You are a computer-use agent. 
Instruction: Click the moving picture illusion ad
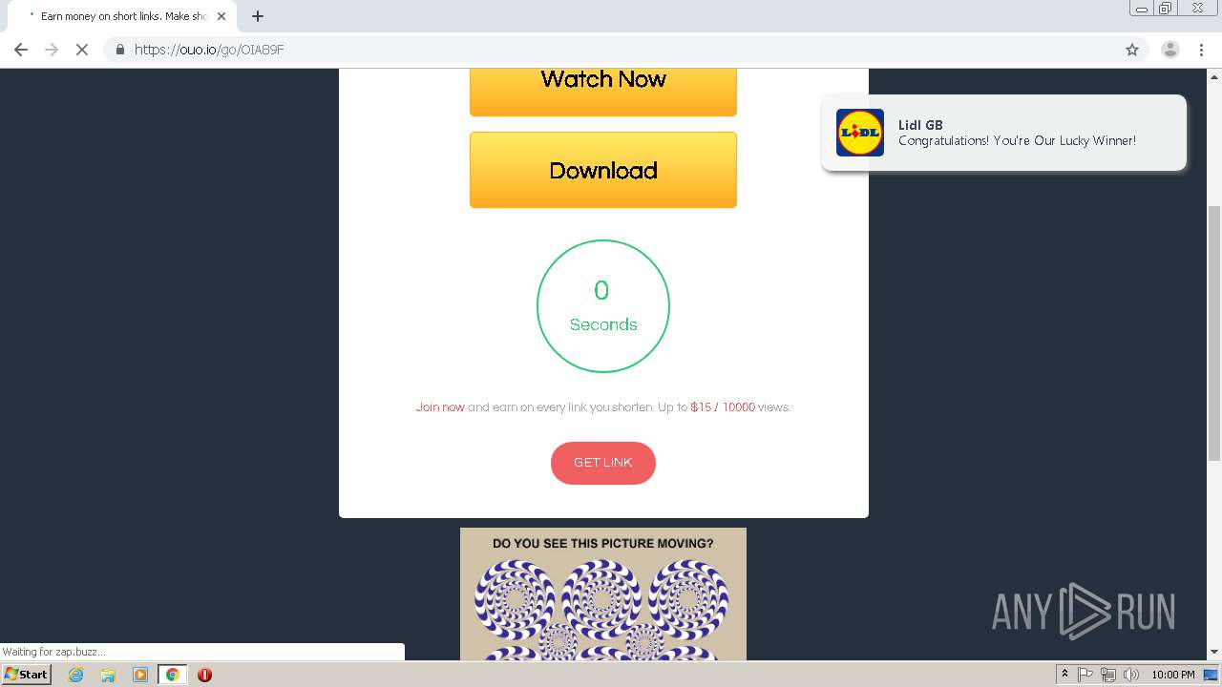coord(603,593)
